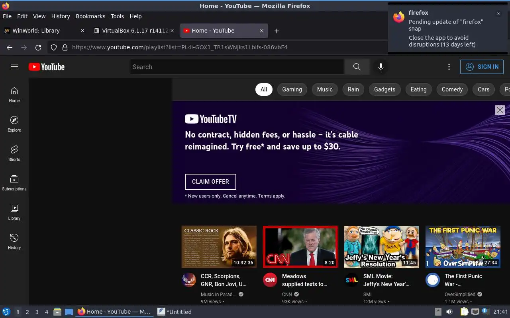
Task: Click the search magnifier button
Action: tap(357, 67)
